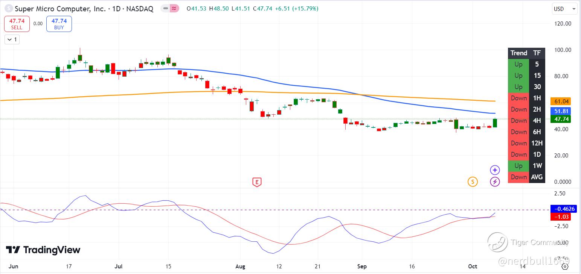Click the close value C47.74
The height and width of the screenshot is (274, 581).
262,8
